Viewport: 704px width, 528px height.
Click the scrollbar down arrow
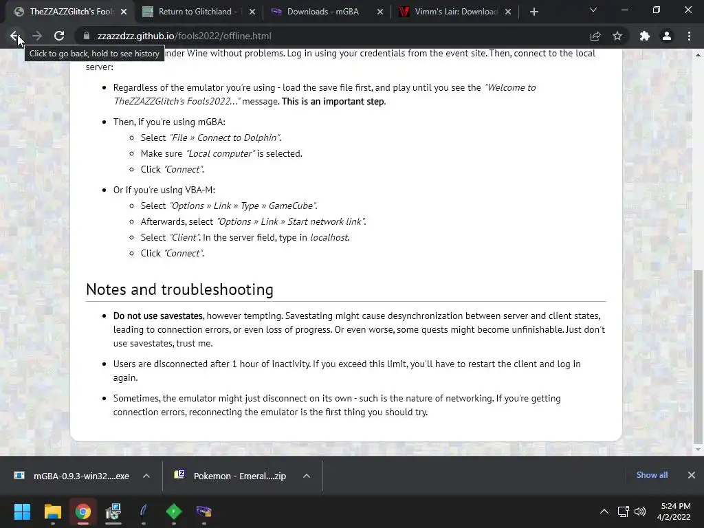pos(697,450)
